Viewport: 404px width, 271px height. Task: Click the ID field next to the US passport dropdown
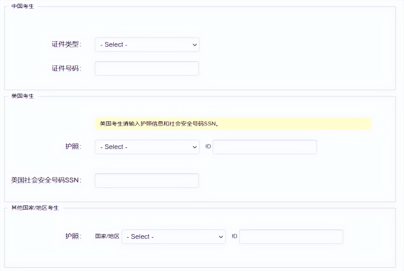[264, 147]
